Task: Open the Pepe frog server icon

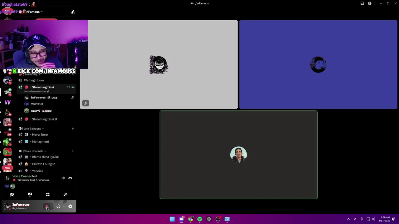Action: 7,152
